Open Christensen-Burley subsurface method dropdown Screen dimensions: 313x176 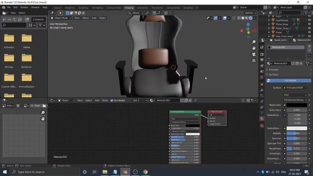295,100
